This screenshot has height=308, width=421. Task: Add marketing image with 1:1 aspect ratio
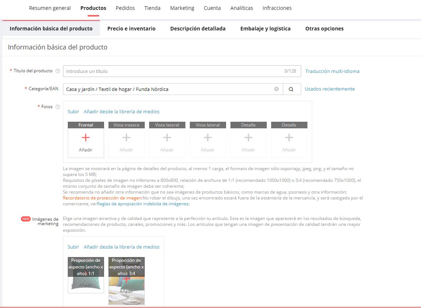pos(86,275)
